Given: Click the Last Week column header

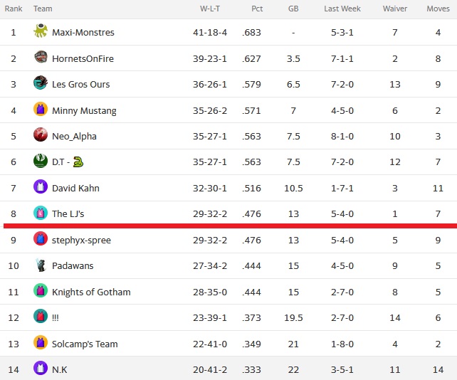Looking at the screenshot, I should coord(342,9).
